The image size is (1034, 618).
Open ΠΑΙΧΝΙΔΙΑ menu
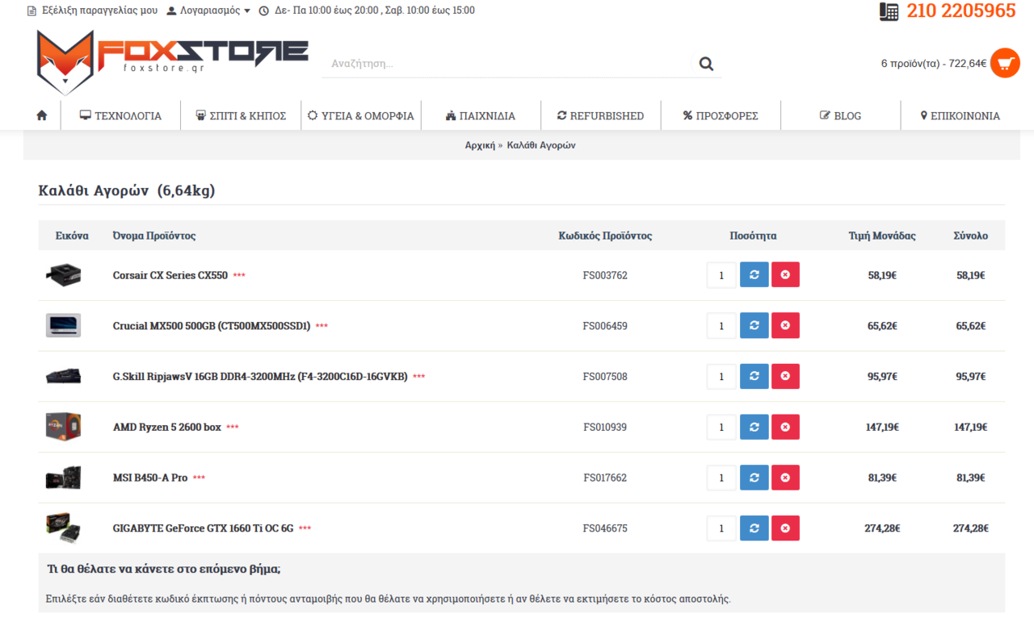pos(481,115)
